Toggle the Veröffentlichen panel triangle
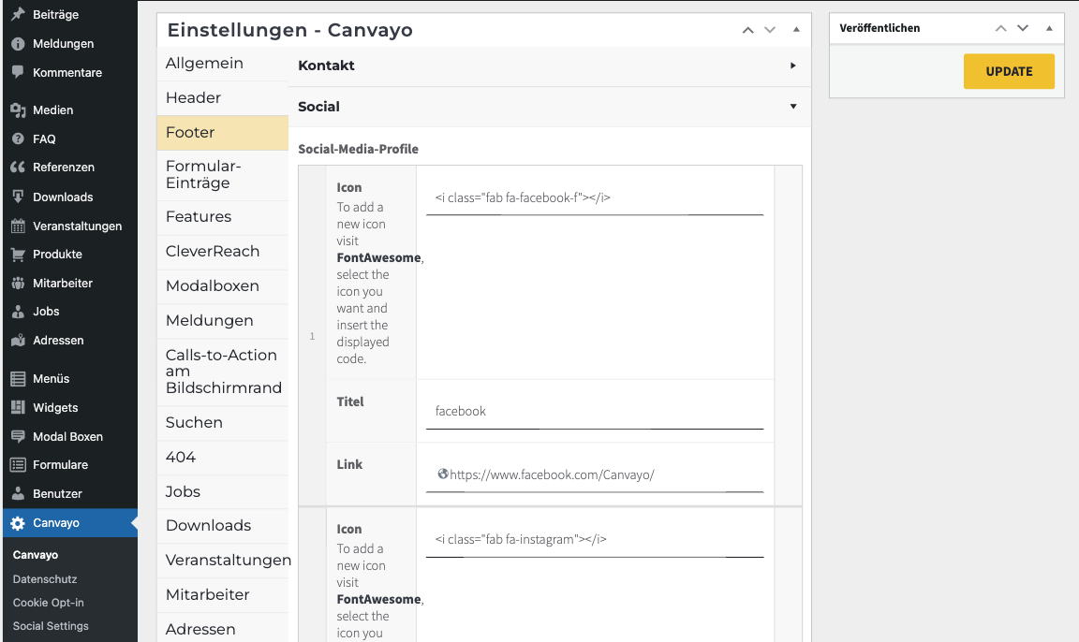The image size is (1079, 642). [x=1049, y=28]
